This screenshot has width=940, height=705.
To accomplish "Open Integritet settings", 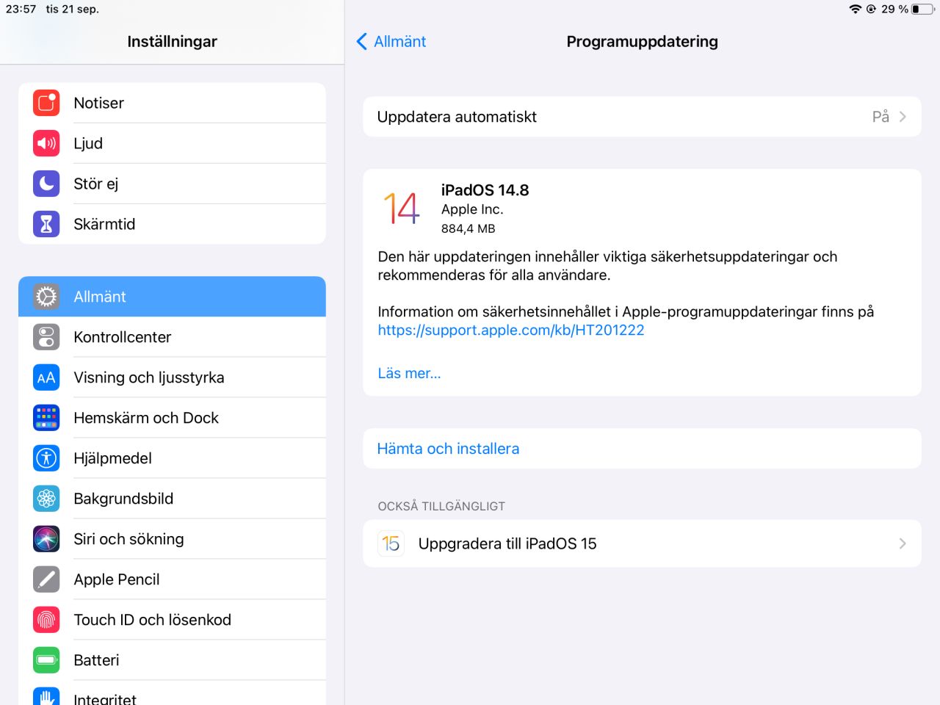I will point(172,693).
